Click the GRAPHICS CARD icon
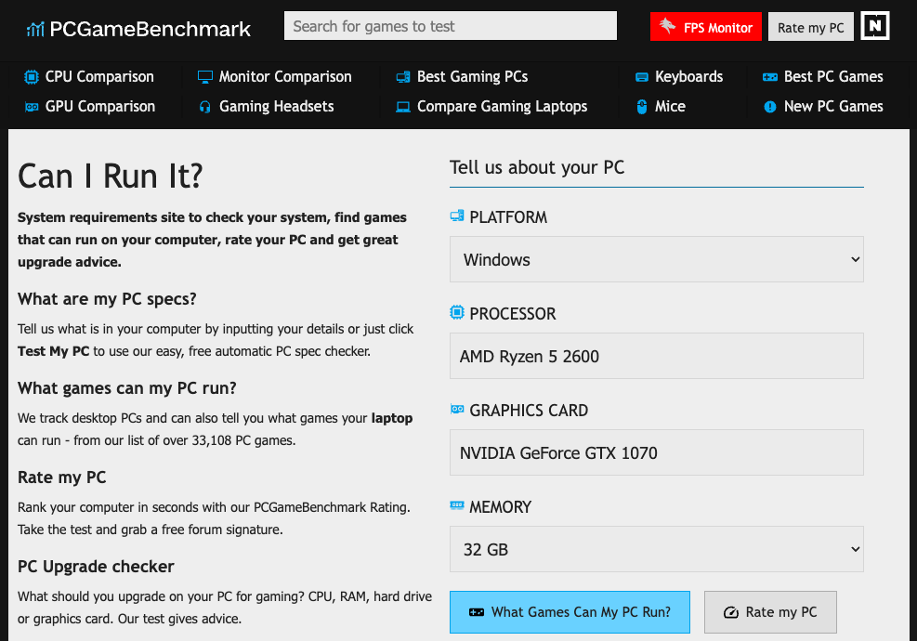Screen dimensions: 917x641 [x=457, y=410]
